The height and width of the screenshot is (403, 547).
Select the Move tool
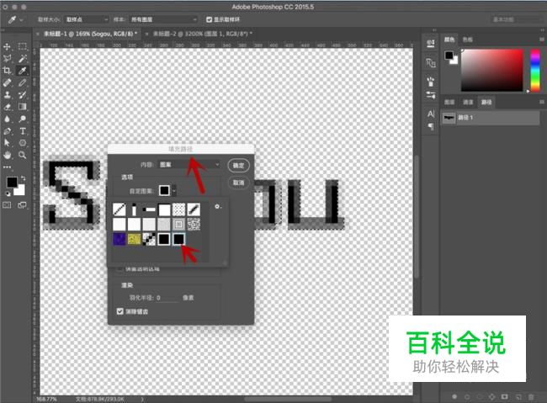(x=7, y=46)
